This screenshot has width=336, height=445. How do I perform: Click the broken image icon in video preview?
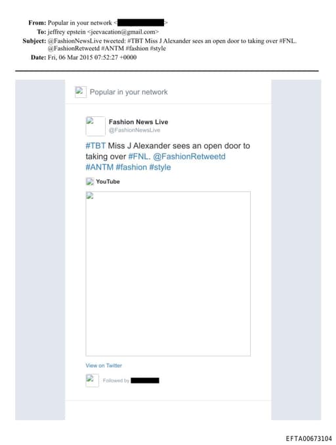[x=90, y=196]
